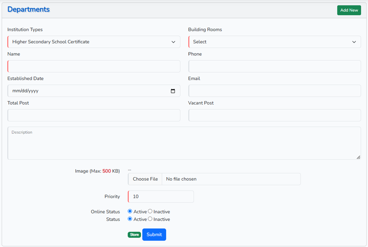Set Status to Inactive
368x247 pixels.
point(150,219)
